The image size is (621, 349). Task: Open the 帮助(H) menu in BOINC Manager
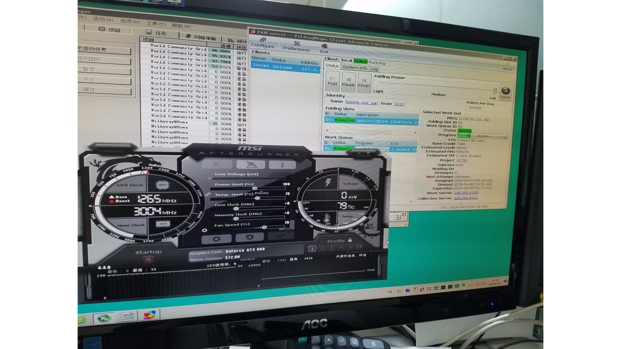181,26
